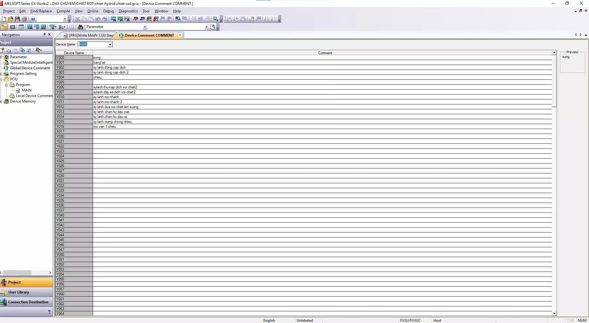Select Local Device Comment in project tree
The height and width of the screenshot is (323, 589).
[x=34, y=96]
